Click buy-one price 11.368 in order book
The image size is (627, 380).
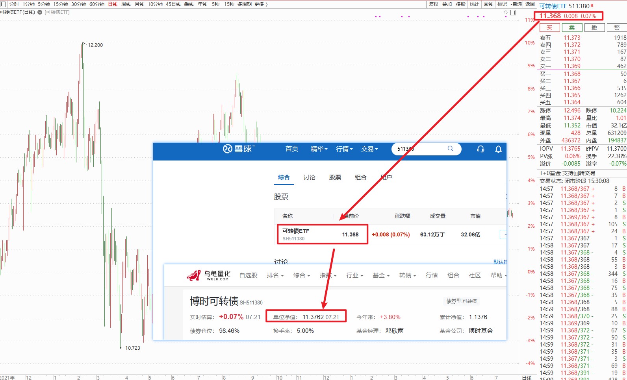click(x=572, y=74)
